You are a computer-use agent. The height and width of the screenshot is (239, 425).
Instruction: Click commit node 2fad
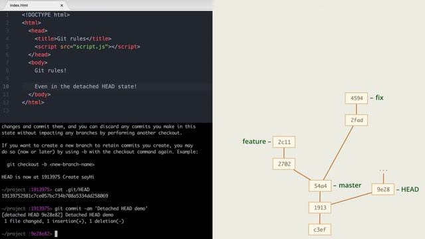tap(357, 120)
